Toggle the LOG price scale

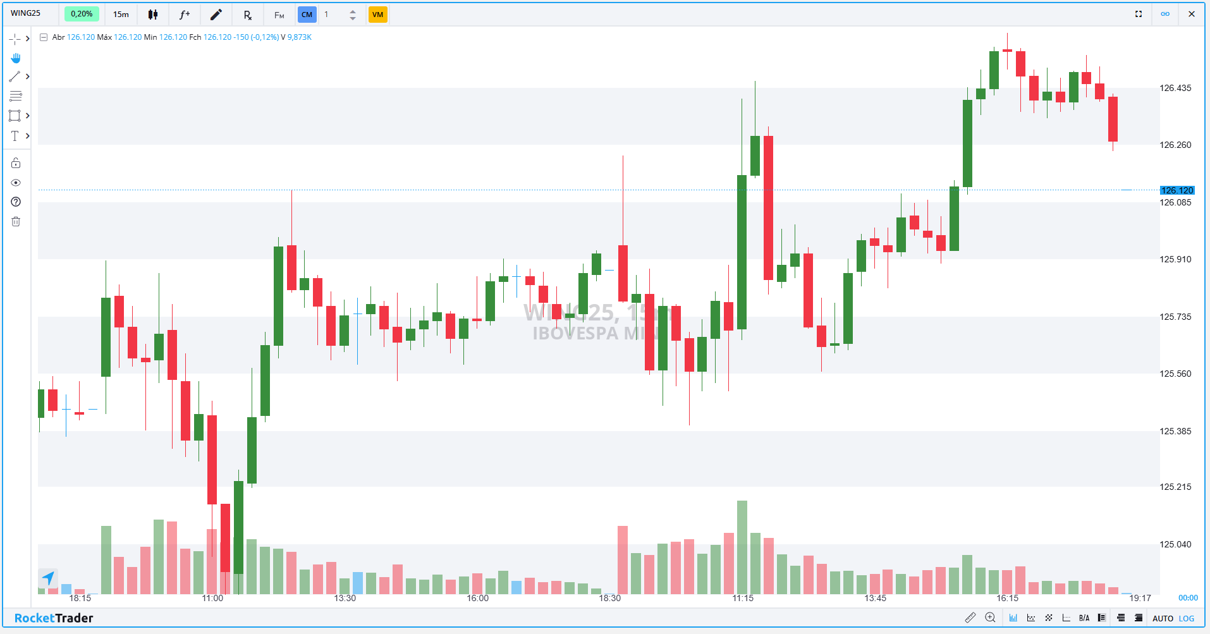(1187, 618)
